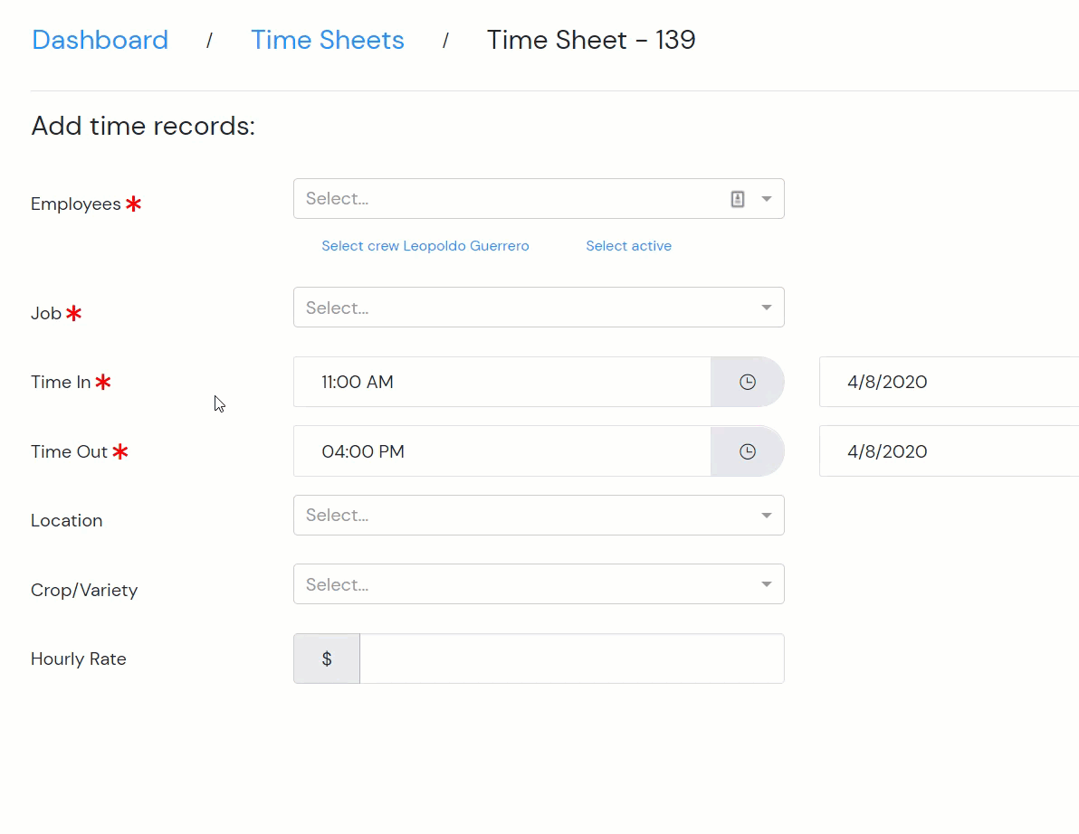Click the Location label
The width and height of the screenshot is (1079, 834).
tap(67, 520)
